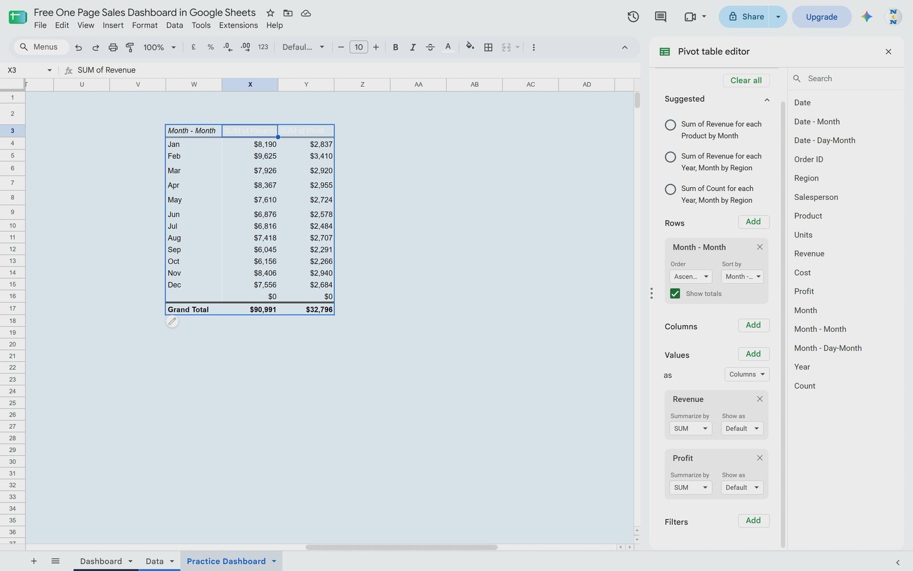
Task: Print the spreadsheet using printer icon
Action: tap(113, 47)
